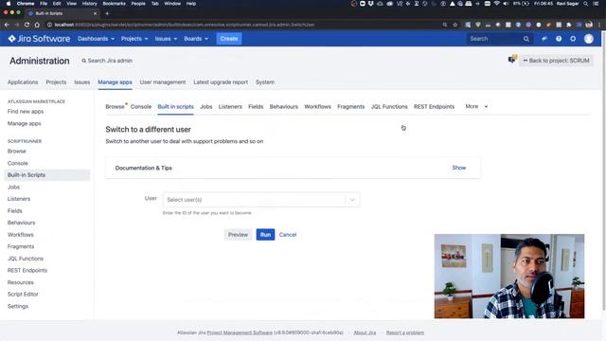This screenshot has width=606, height=341.
Task: Switch to the Browse ScriptRunner tab
Action: click(x=115, y=107)
